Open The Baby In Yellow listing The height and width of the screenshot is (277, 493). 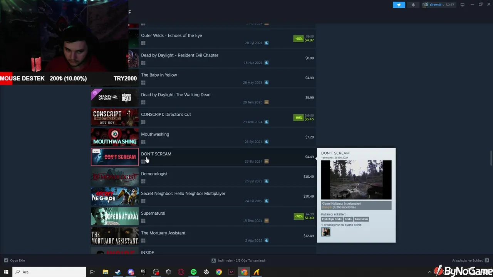click(x=159, y=75)
